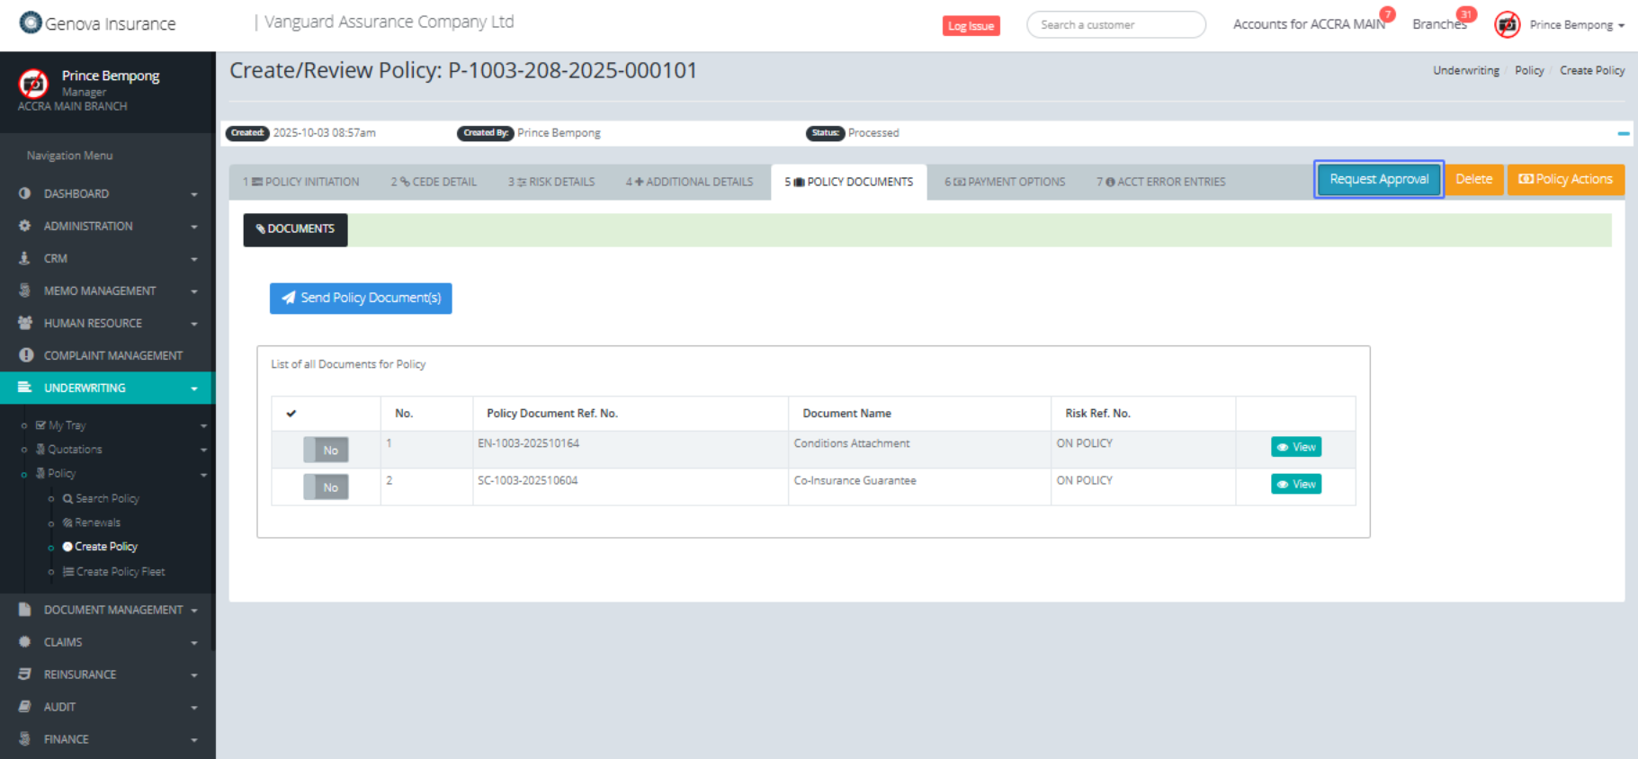Image resolution: width=1638 pixels, height=759 pixels.
Task: Click the select-all checkmark column header
Action: (x=291, y=414)
